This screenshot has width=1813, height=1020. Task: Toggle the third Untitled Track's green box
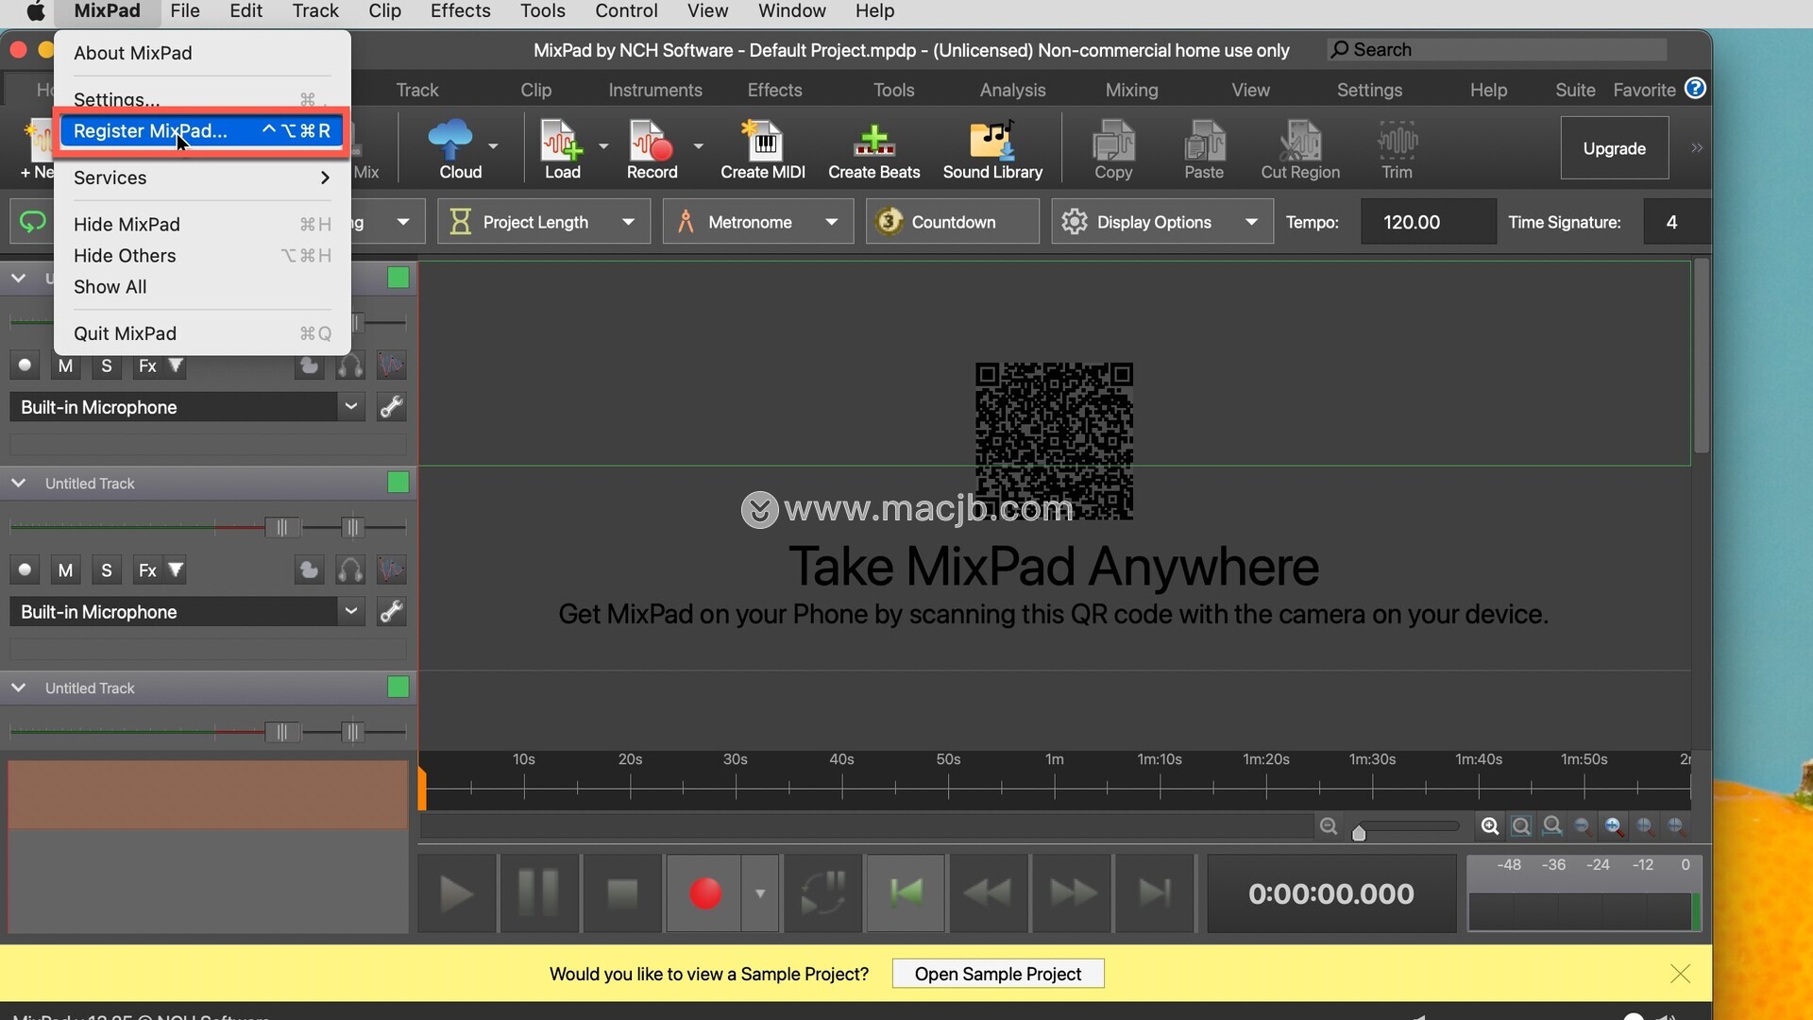point(398,688)
